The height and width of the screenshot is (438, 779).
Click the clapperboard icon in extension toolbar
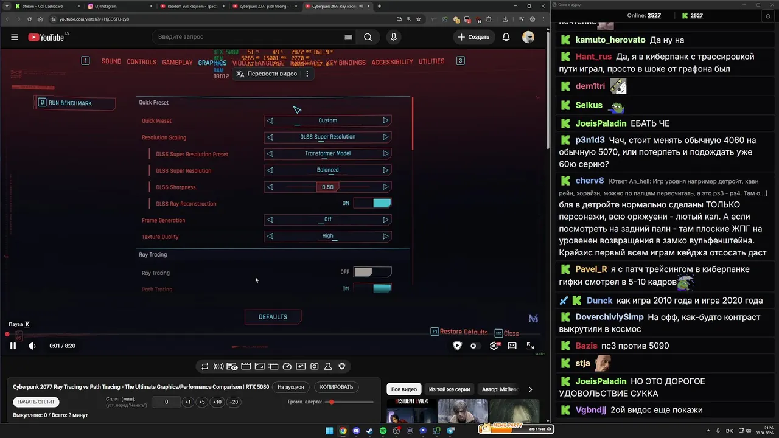click(246, 366)
